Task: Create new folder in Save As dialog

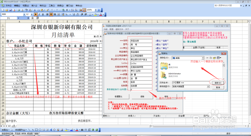Action: (x=214, y=58)
